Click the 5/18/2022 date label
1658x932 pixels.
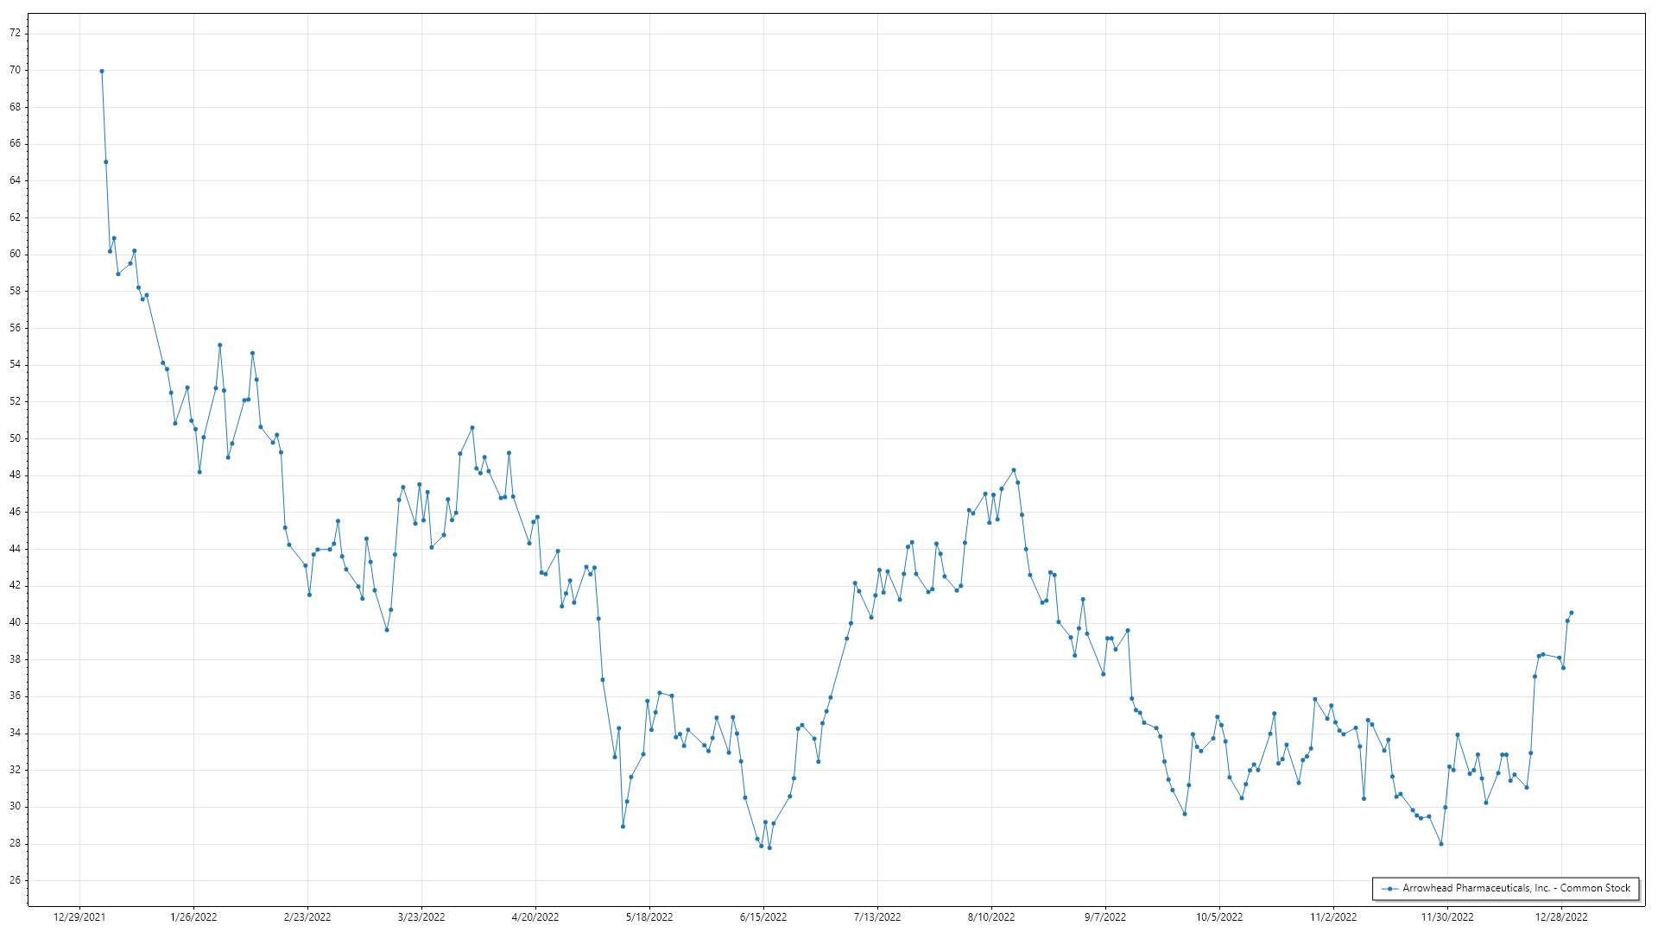(649, 916)
